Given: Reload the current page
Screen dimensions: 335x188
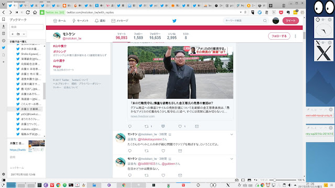Looking at the screenshot, I should (28, 13).
